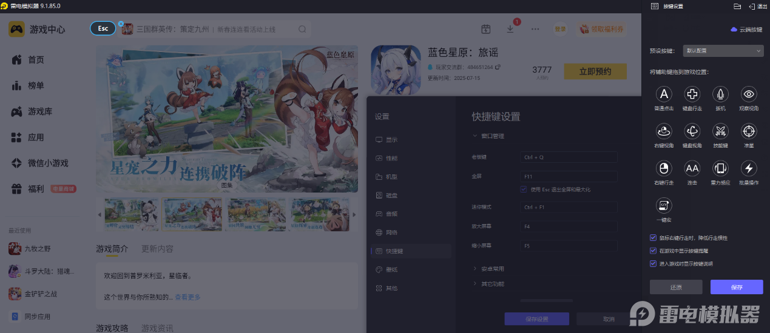Toggle 使用 Esc 退出全屏和最大化 checkbox
Viewport: 770px width, 333px height.
coord(524,190)
